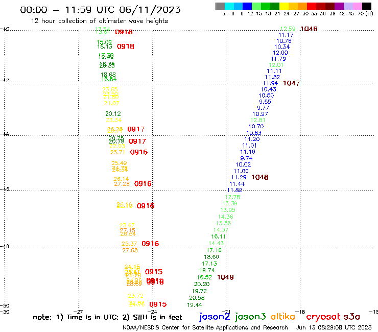Select the 9.55 wave height reading
This screenshot has height=332, width=378.
click(265, 102)
